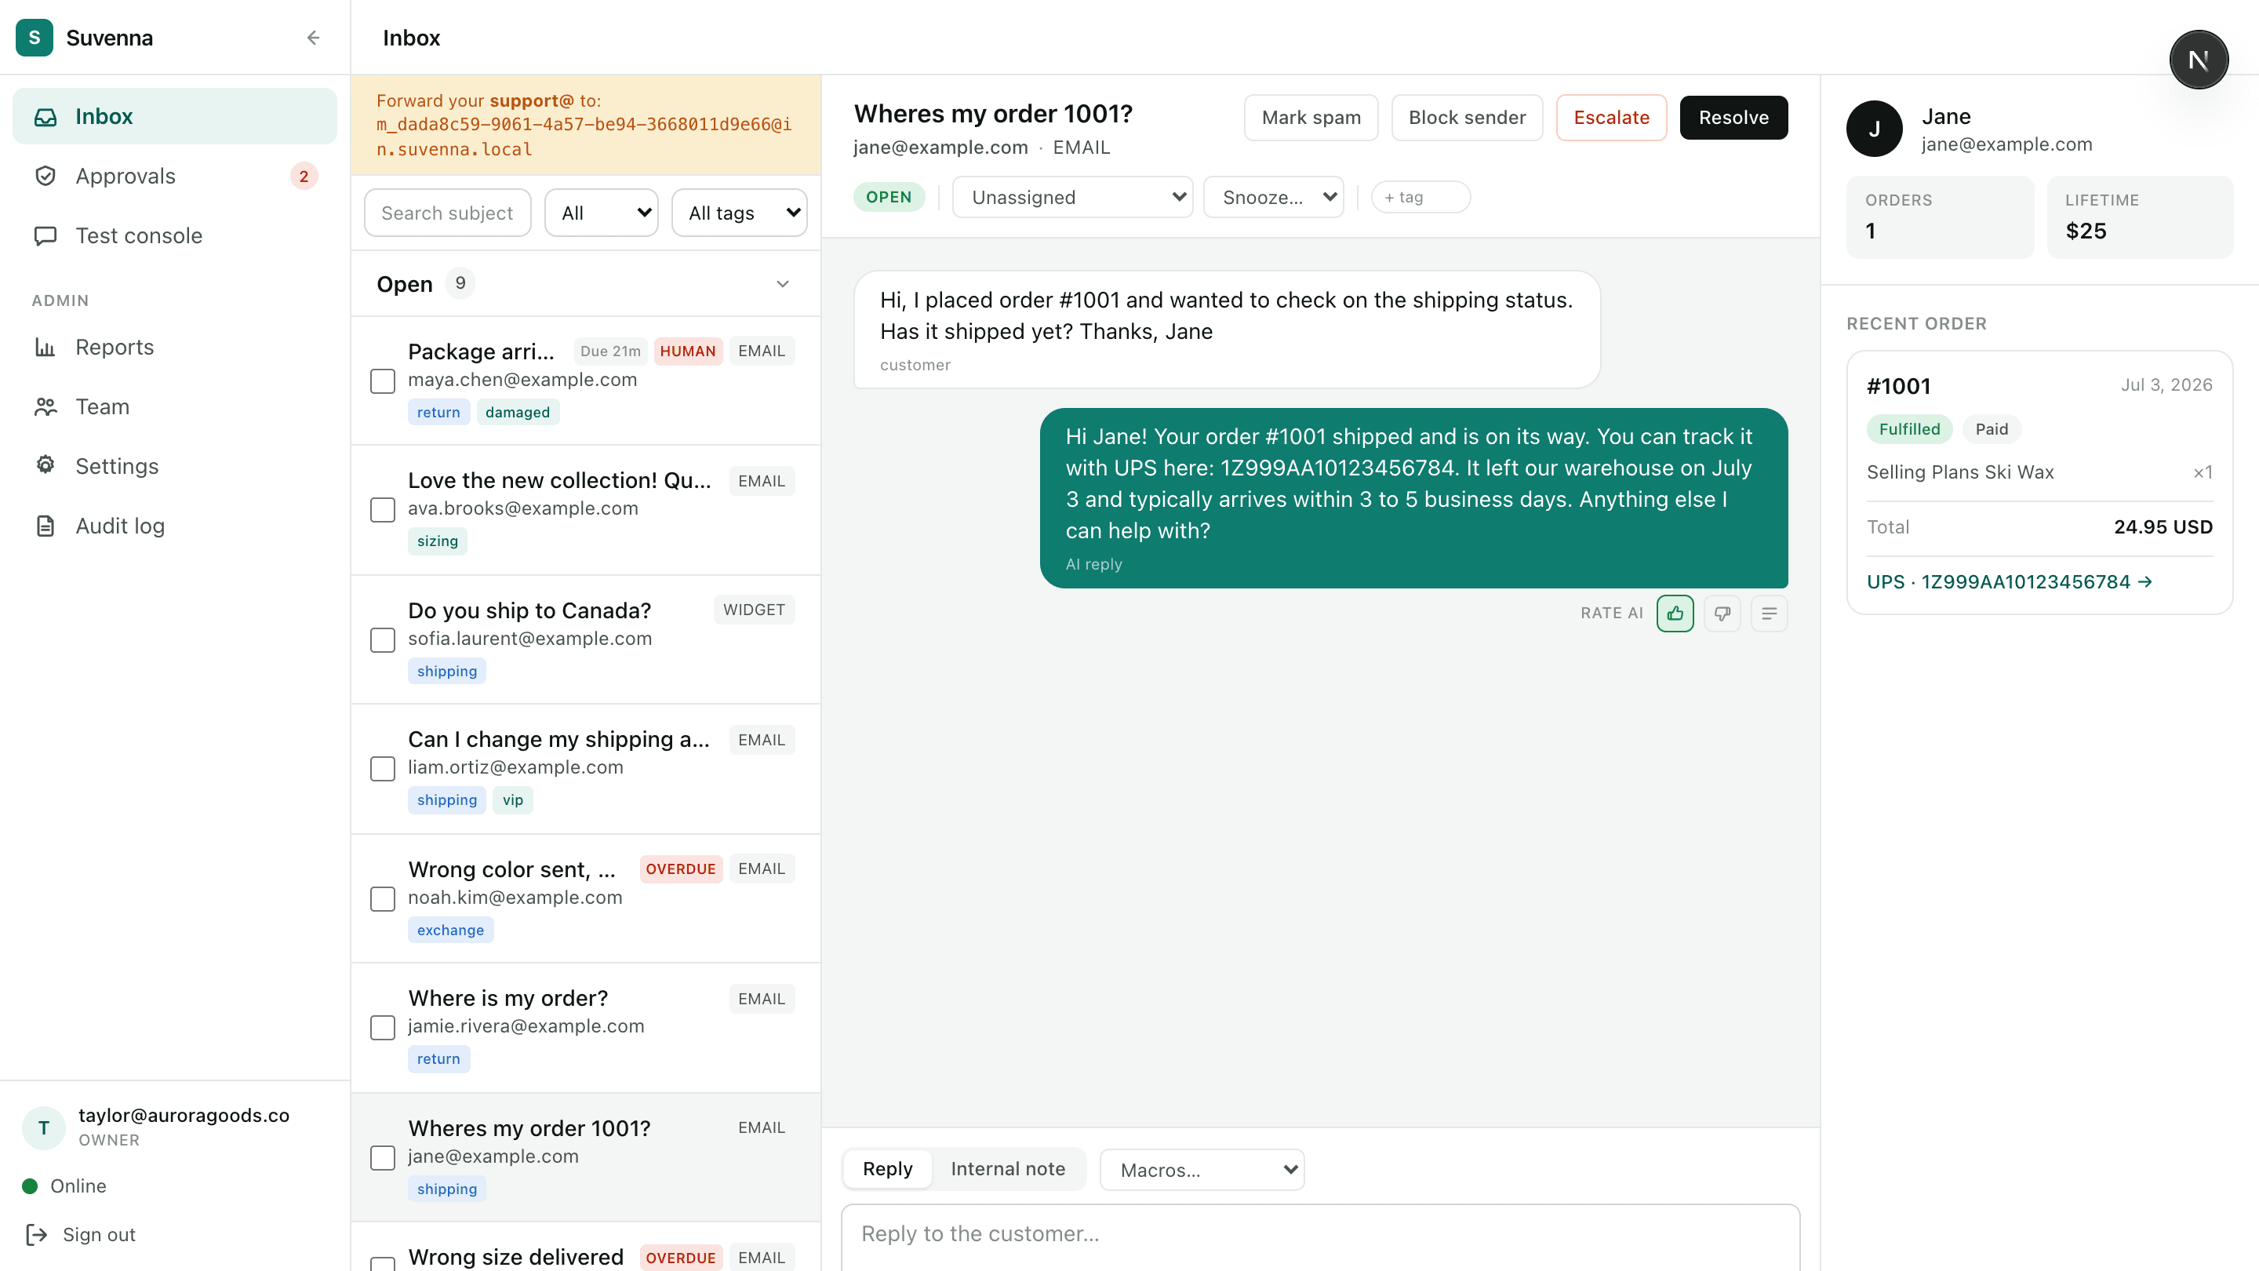This screenshot has height=1271, width=2259.
Task: Click the Suvenna logo icon
Action: [x=35, y=37]
